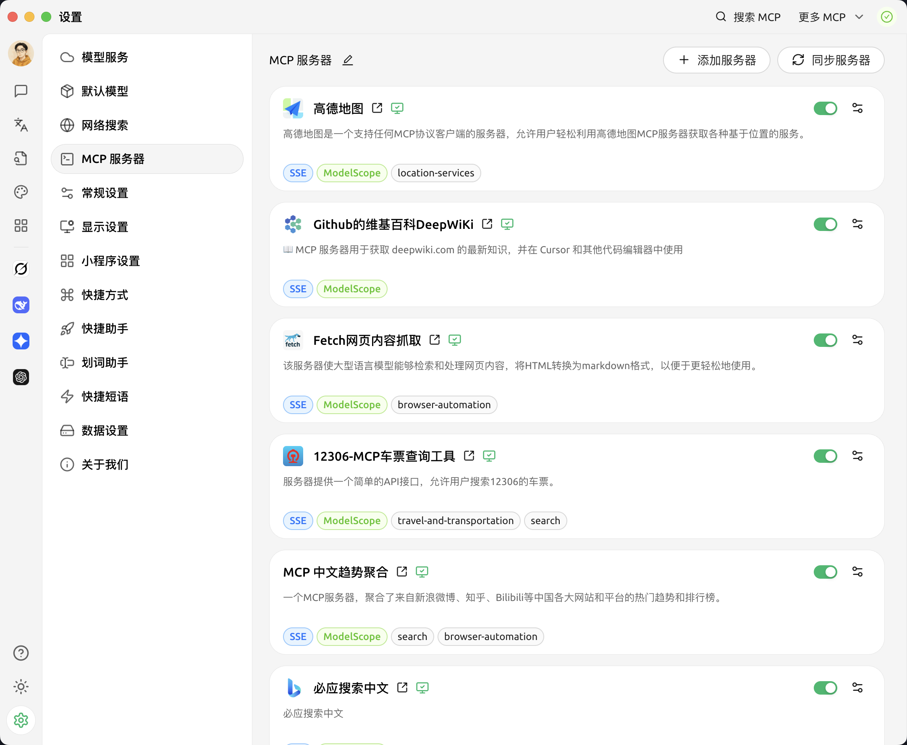Image resolution: width=907 pixels, height=745 pixels.
Task: Launch the white crossed-circle mini app
Action: [x=21, y=269]
